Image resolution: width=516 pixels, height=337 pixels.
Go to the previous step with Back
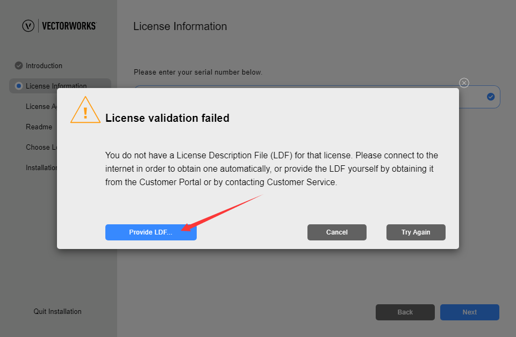tap(405, 312)
